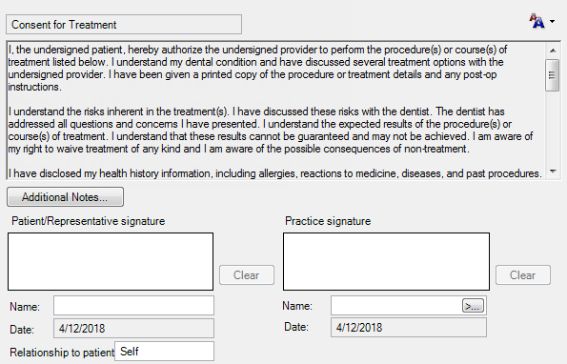Open Additional Notes dialog
Screen dimensions: 567x364
65,197
